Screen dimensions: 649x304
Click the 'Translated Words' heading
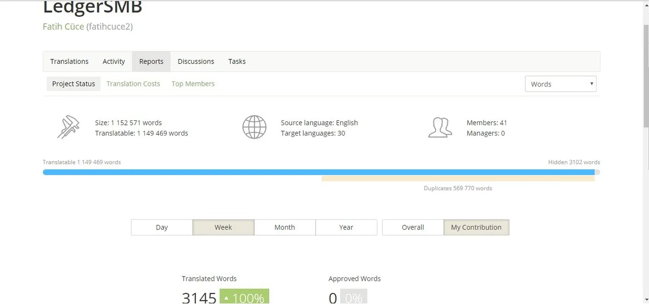coord(209,279)
